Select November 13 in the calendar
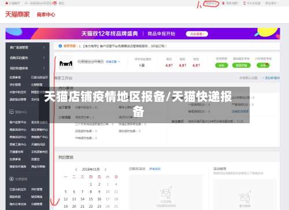 pos(74,199)
